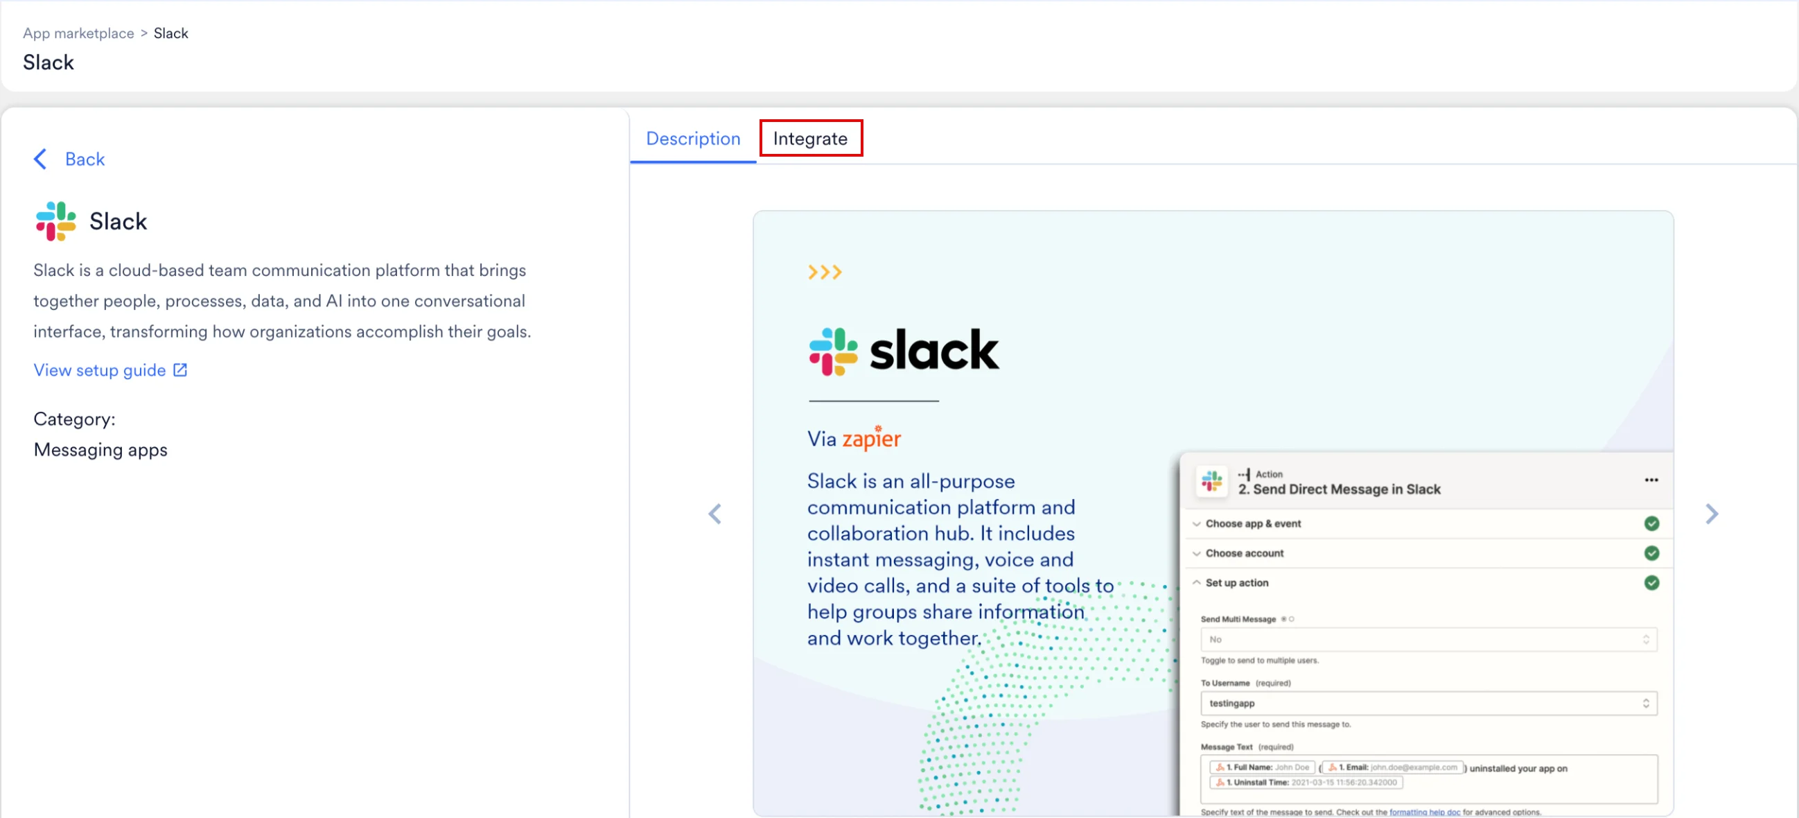Click the zapier logo text
The height and width of the screenshot is (818, 1799).
871,438
